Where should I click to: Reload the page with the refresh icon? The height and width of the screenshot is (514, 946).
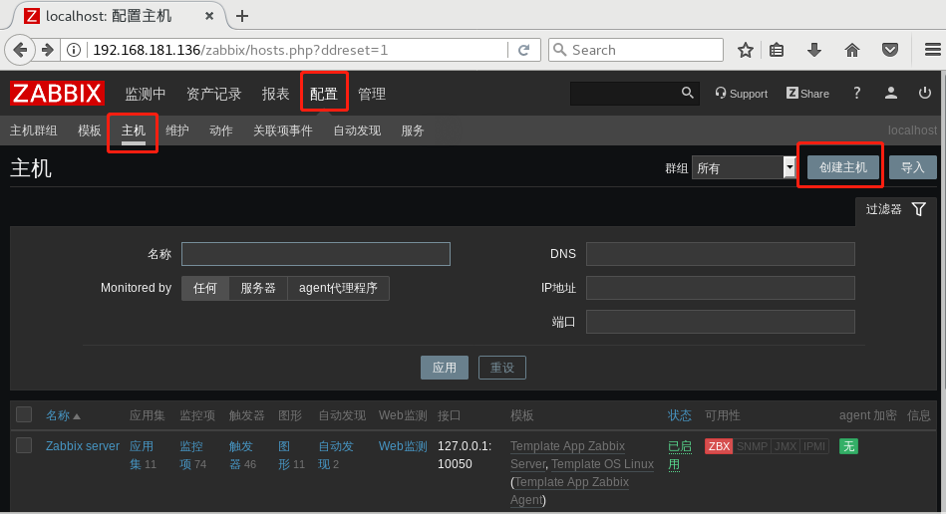click(x=523, y=50)
